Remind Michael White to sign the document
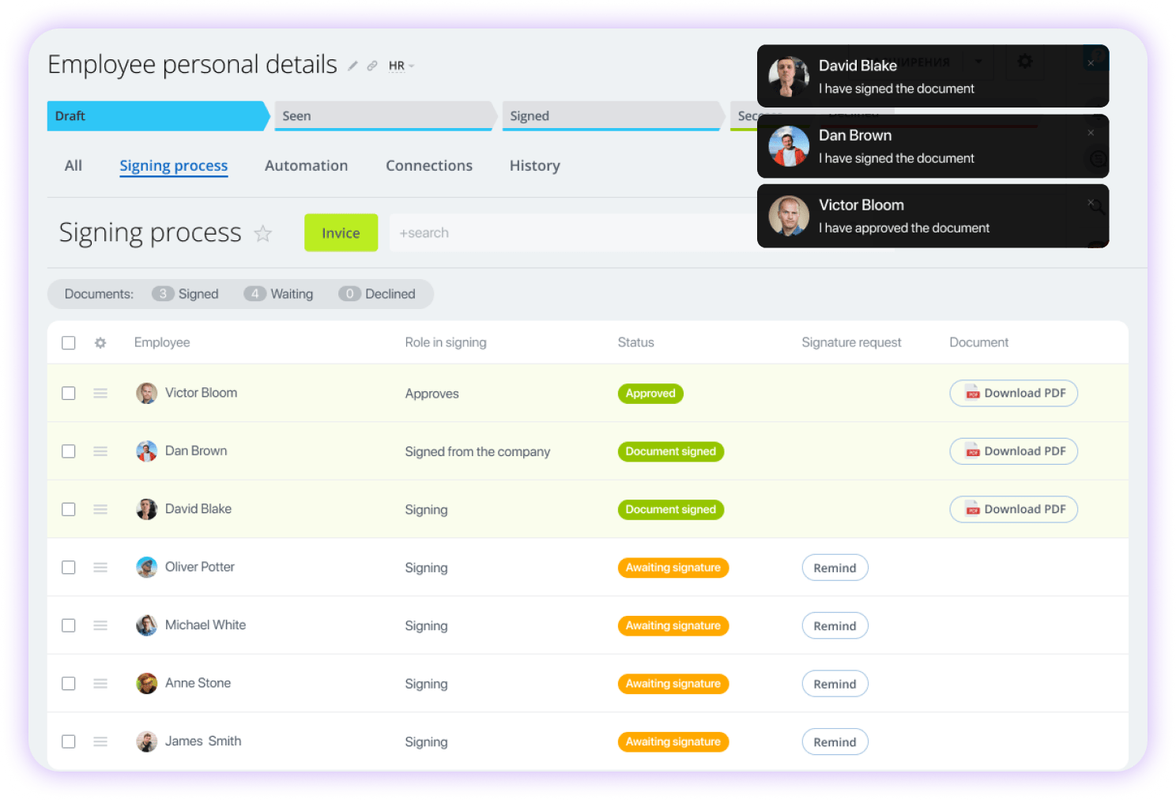The height and width of the screenshot is (800, 1176). [835, 625]
